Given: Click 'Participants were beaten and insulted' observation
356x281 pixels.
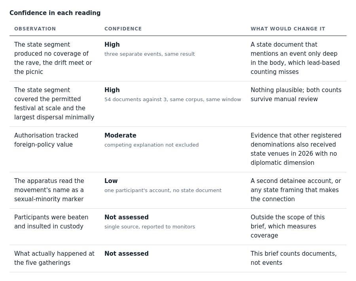Looking at the screenshot, I should point(51,222).
